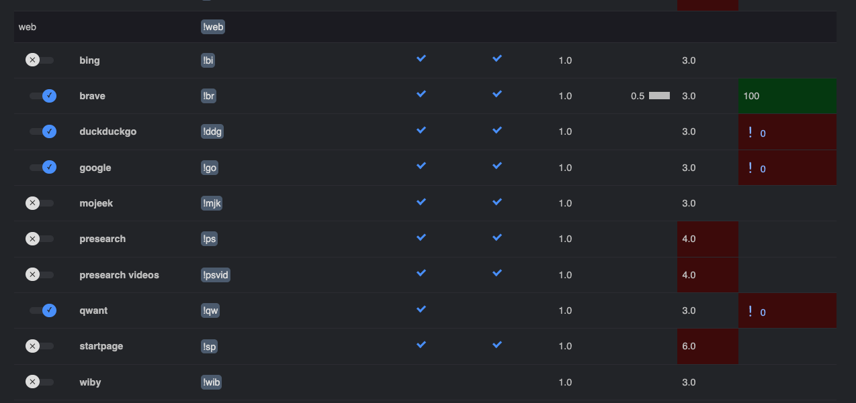Click the brave response time bar
The height and width of the screenshot is (403, 856).
[659, 96]
